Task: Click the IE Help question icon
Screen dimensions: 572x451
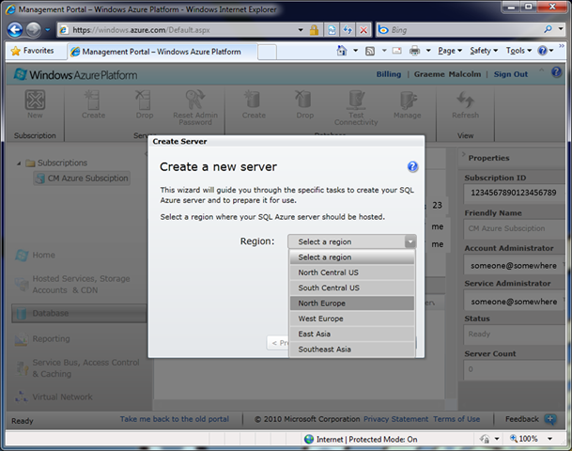Action: click(x=543, y=51)
